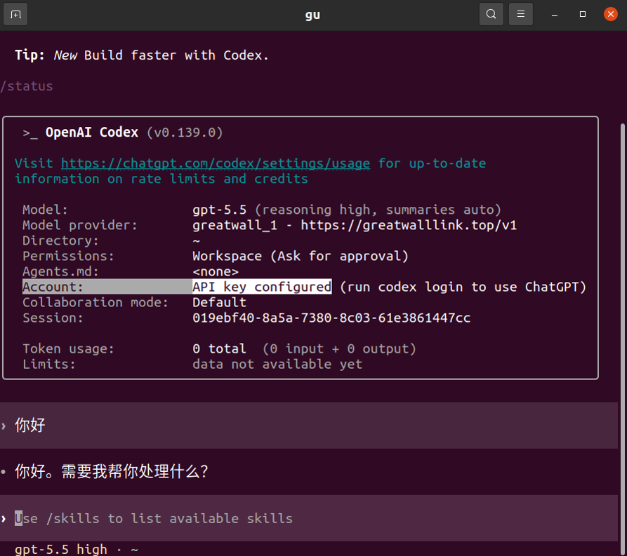Minimize the gu terminal window

[x=554, y=15]
